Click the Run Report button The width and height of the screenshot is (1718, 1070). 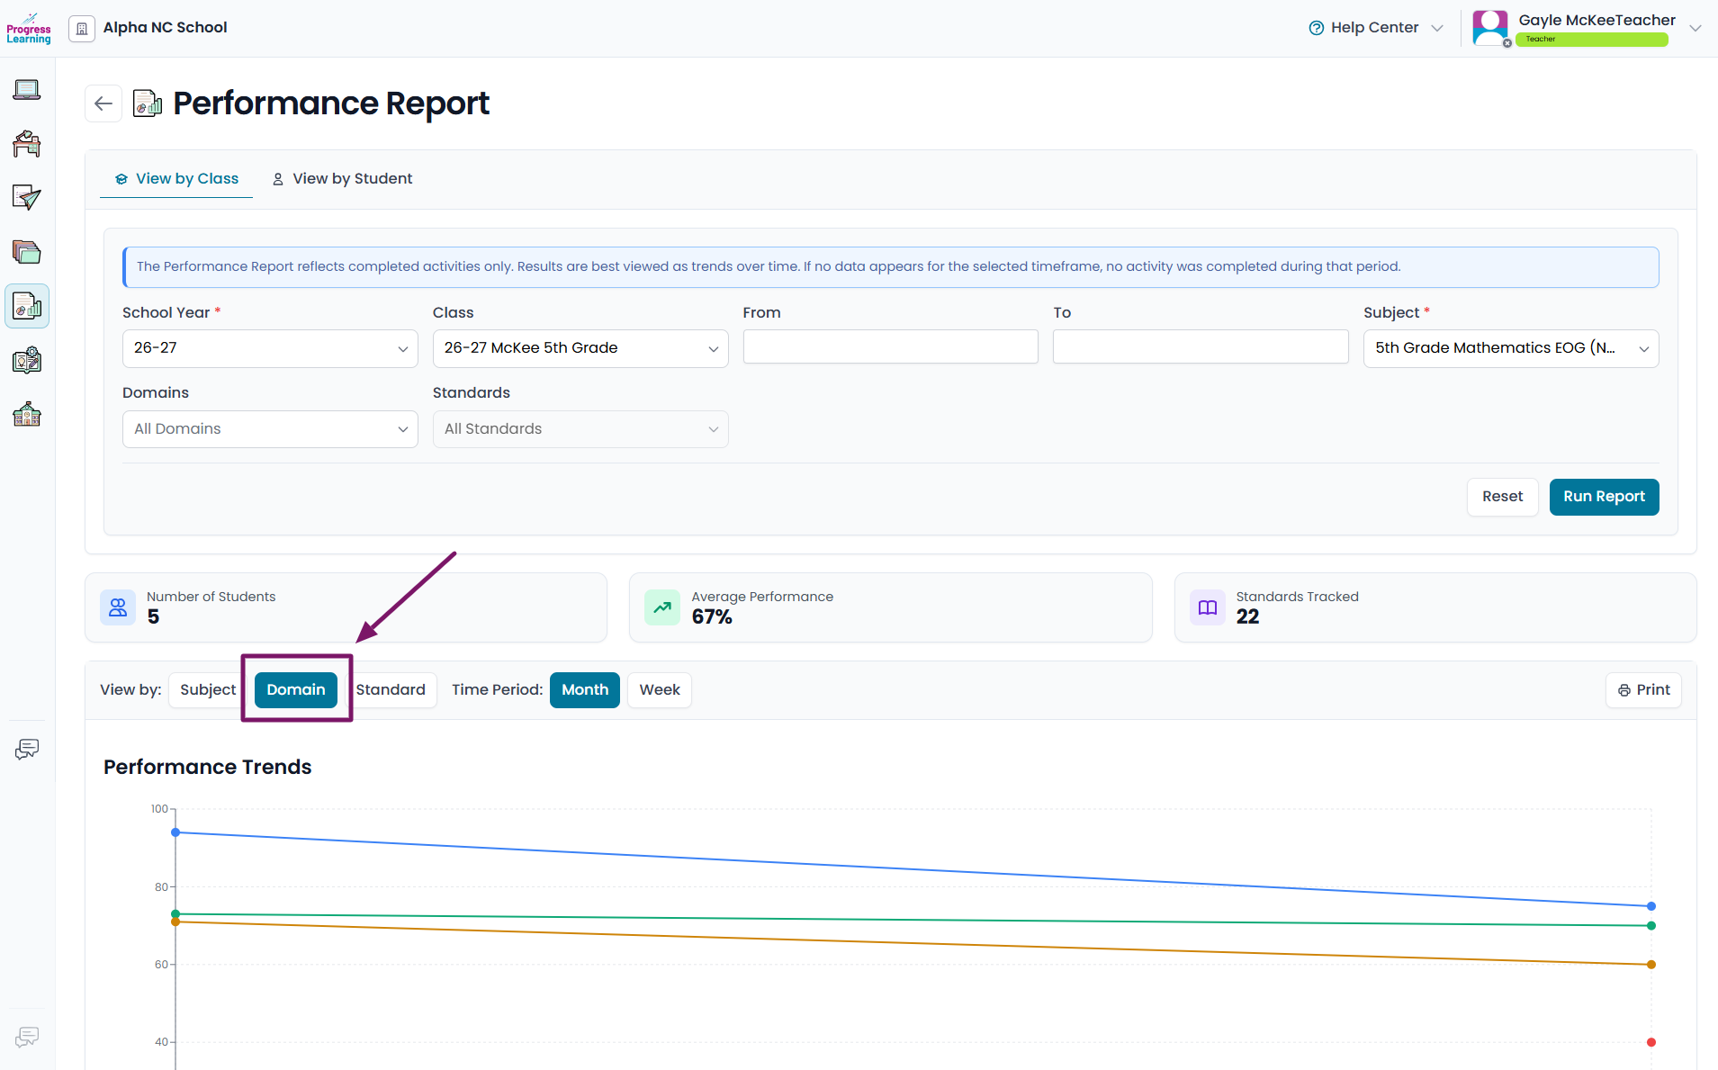click(1604, 497)
